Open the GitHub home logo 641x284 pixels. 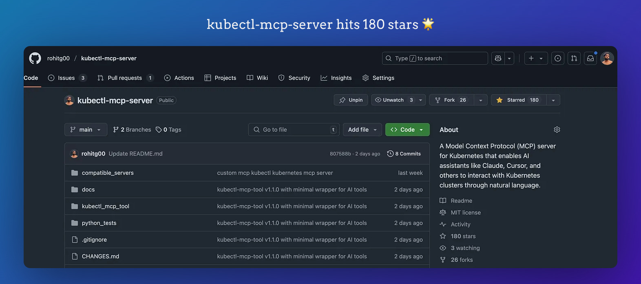(x=35, y=58)
